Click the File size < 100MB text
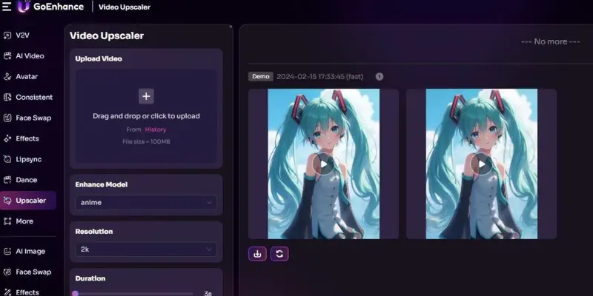593x296 pixels. point(146,142)
